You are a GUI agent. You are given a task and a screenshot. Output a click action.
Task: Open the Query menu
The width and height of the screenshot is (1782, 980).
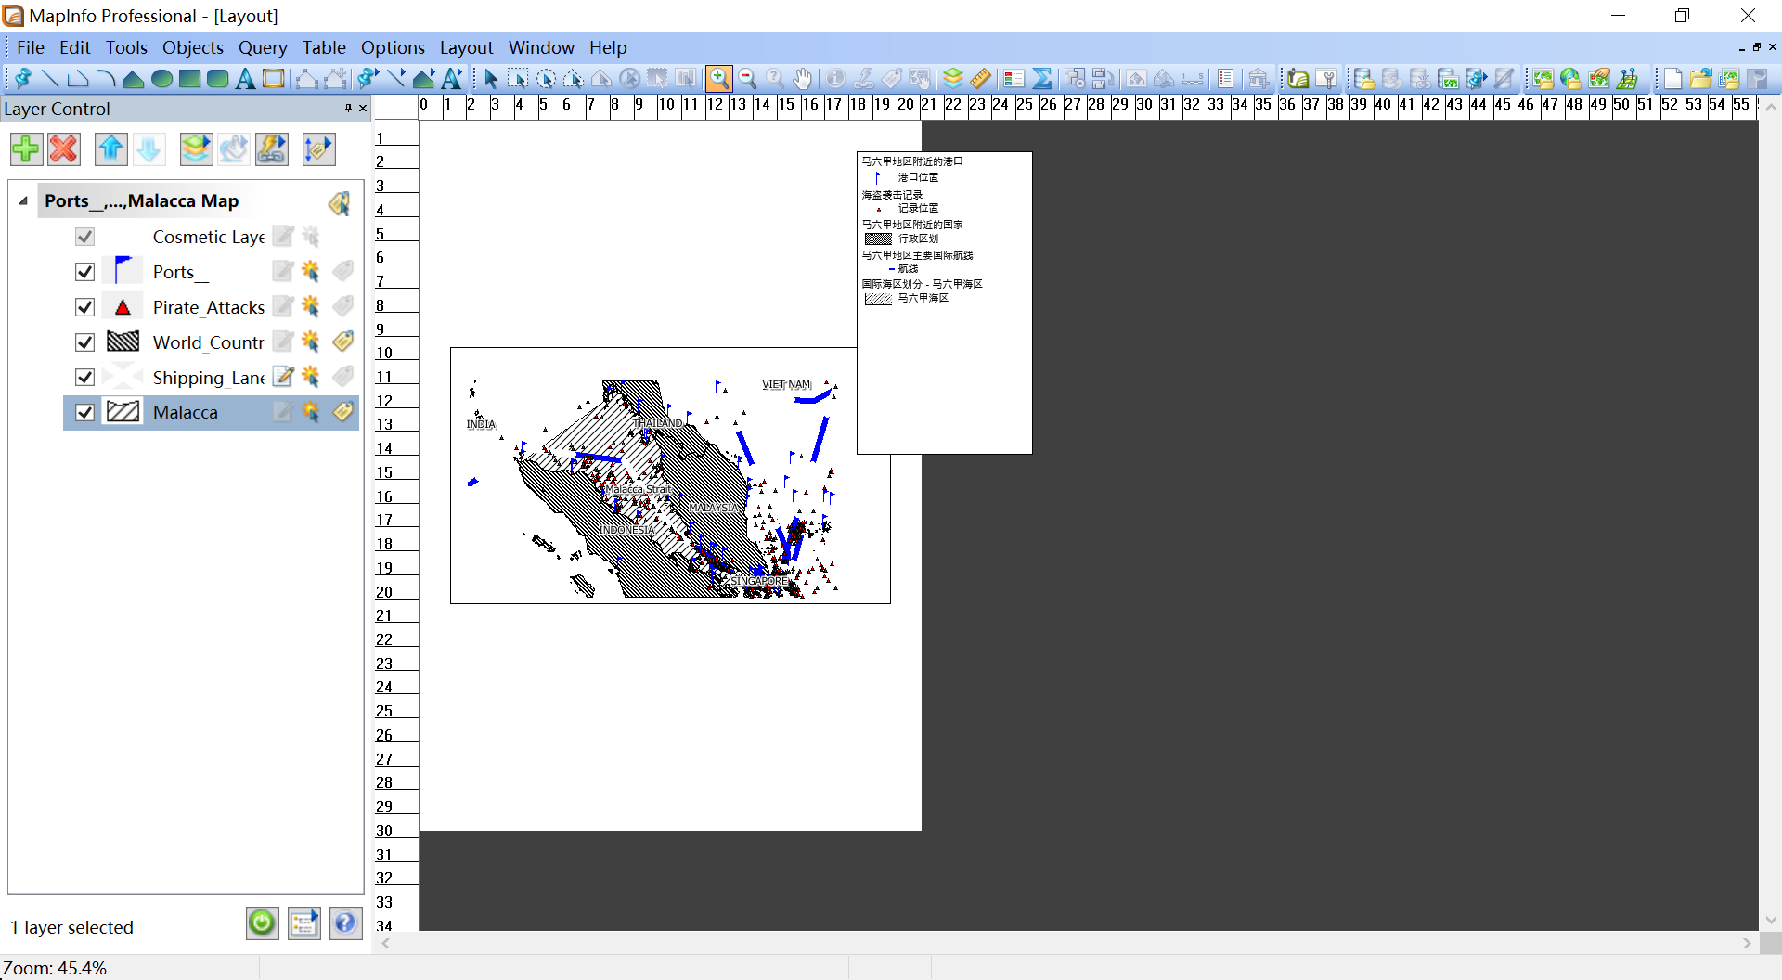click(x=263, y=47)
